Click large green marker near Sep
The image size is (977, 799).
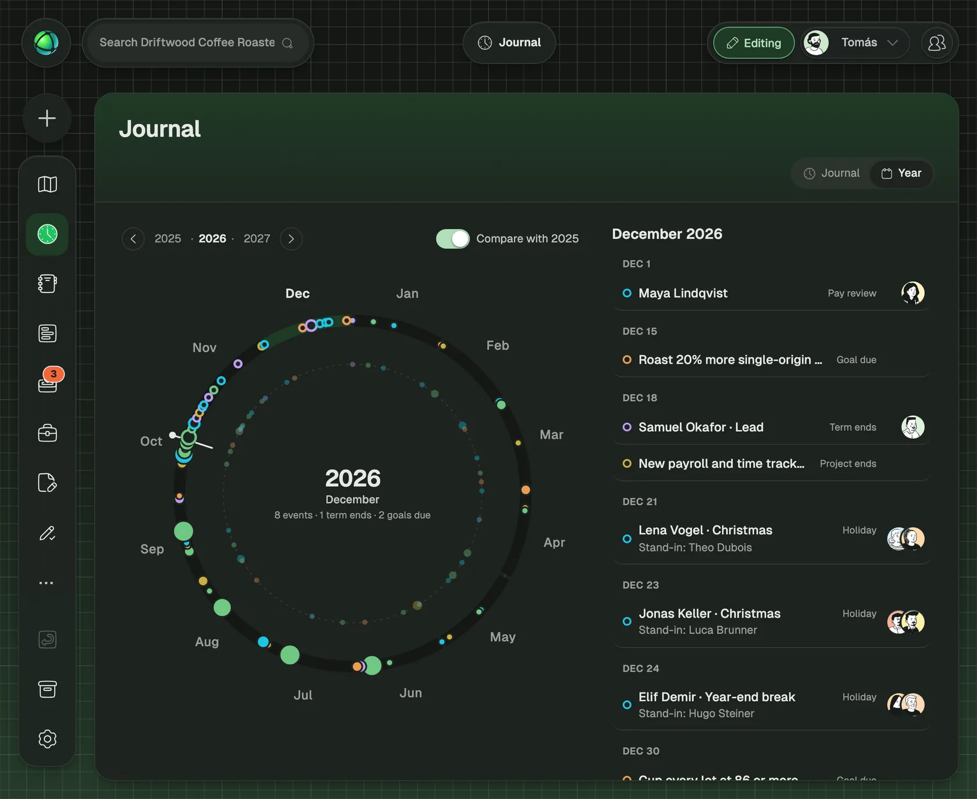click(184, 531)
